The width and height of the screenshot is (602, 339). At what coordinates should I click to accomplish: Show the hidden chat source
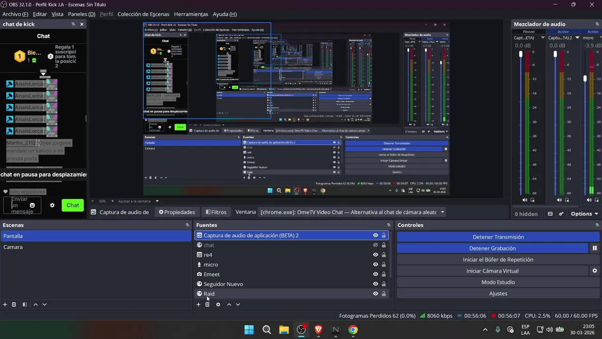[x=375, y=245]
